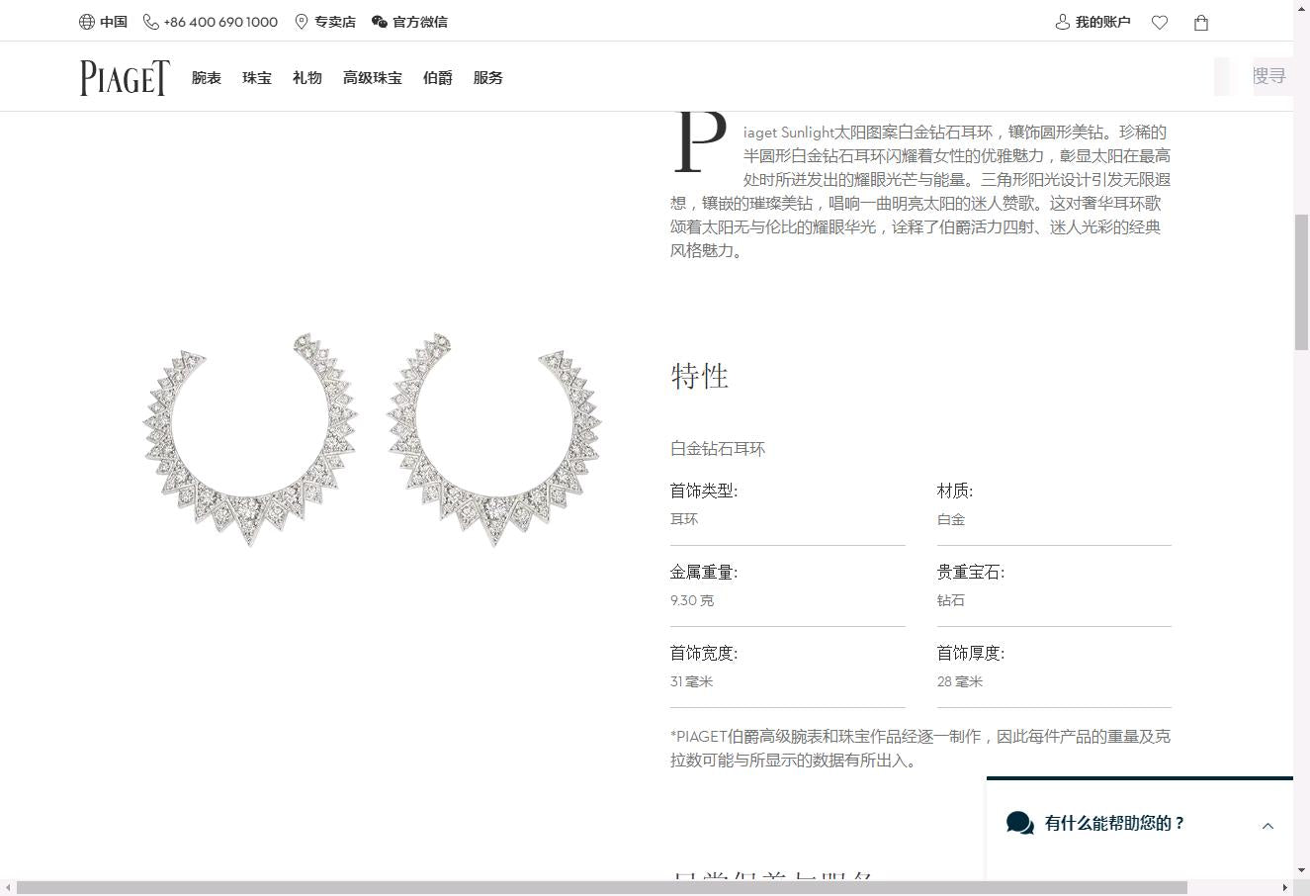This screenshot has height=896, width=1310.
Task: Open wishlist heart icon
Action: click(x=1160, y=23)
